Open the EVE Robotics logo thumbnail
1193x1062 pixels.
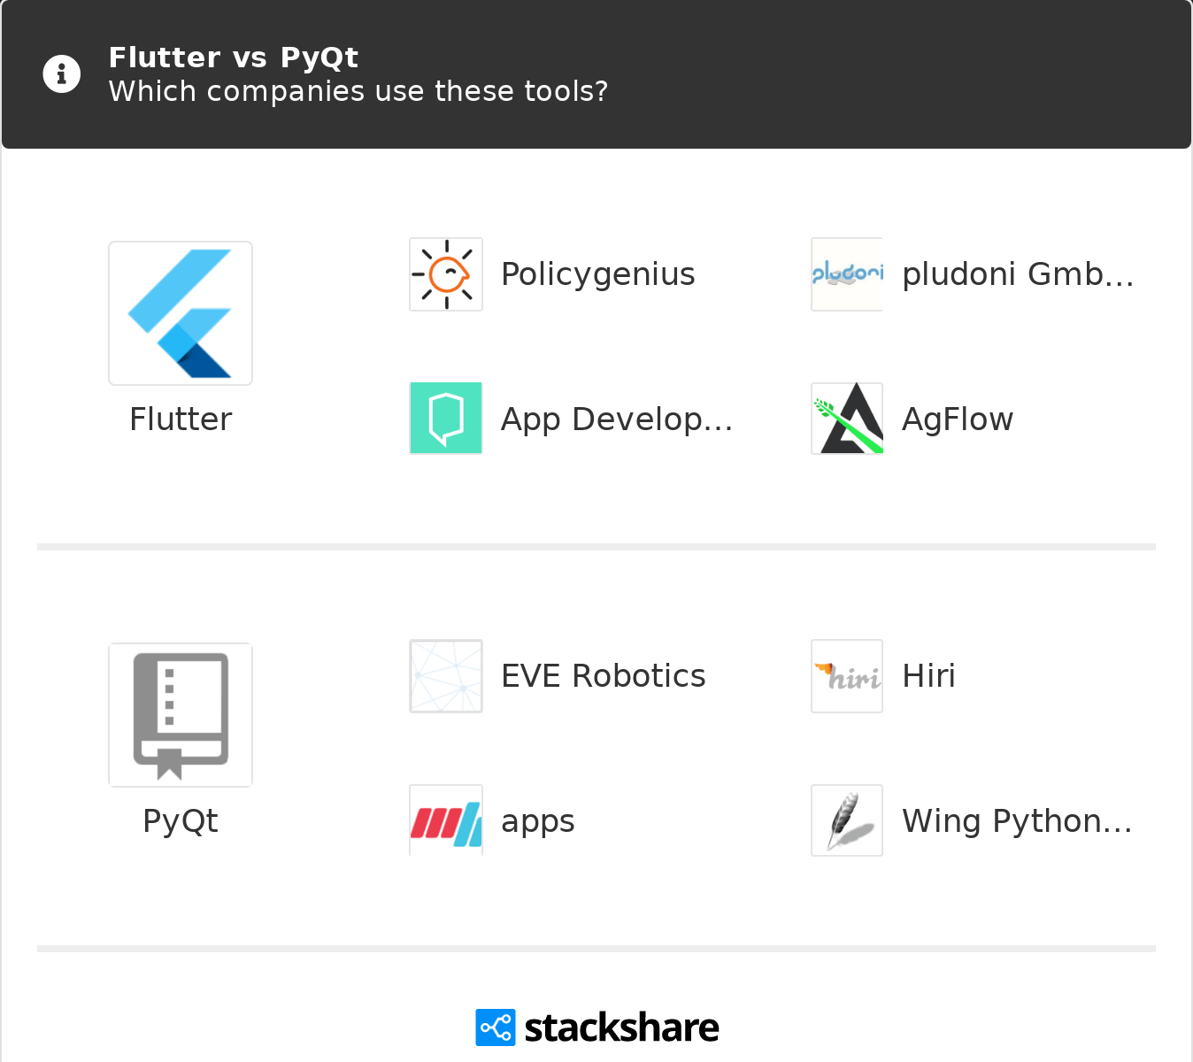coord(446,676)
